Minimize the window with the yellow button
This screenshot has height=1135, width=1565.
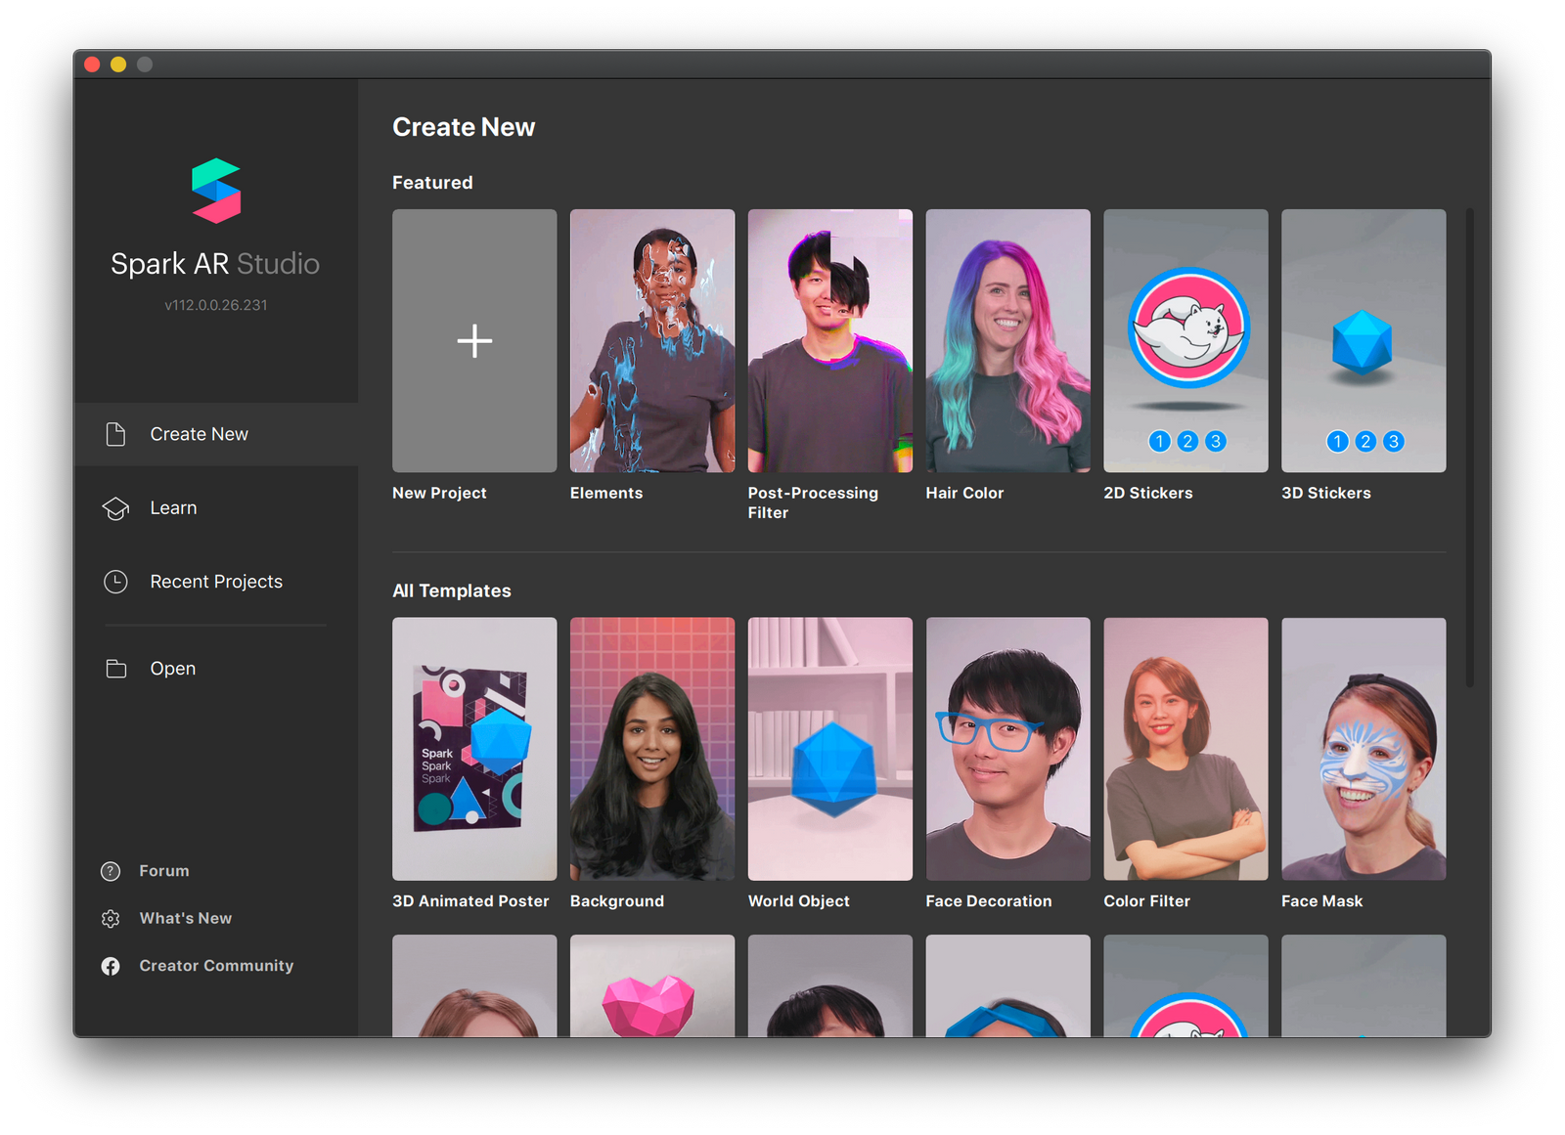(x=118, y=65)
